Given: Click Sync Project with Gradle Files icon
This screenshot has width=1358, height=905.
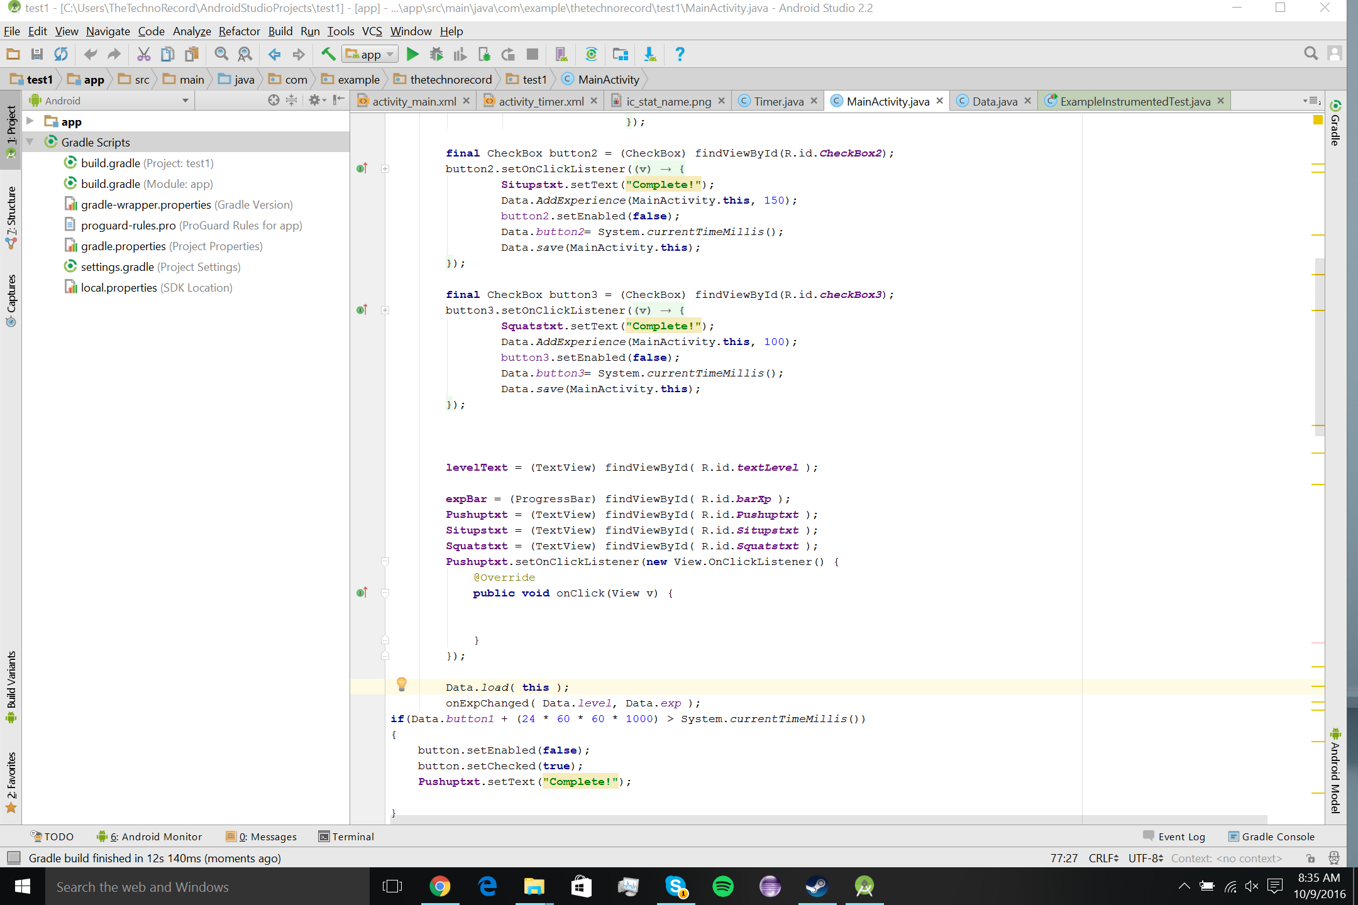Looking at the screenshot, I should 591,55.
